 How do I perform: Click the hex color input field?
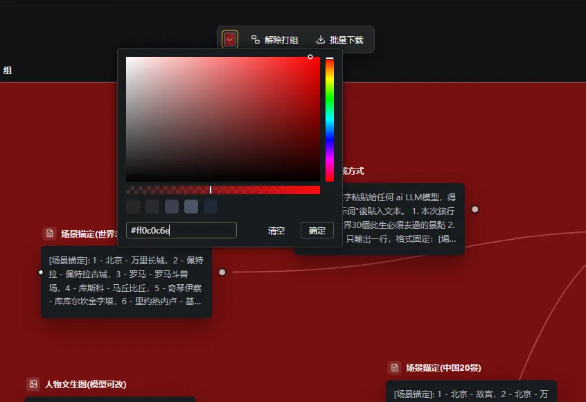point(181,230)
